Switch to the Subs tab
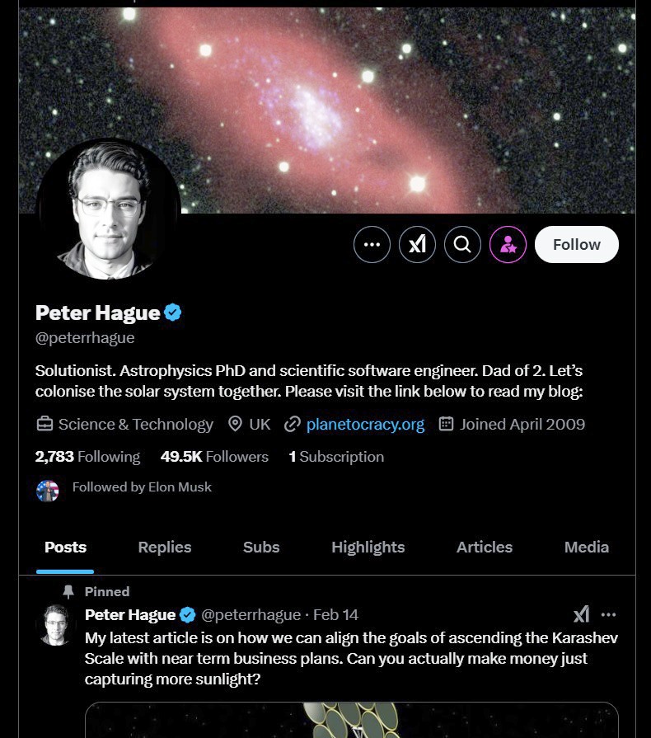651x738 pixels. [x=261, y=547]
